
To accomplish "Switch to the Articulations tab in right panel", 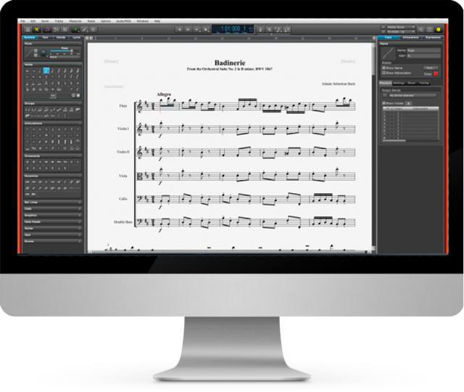I will click(x=410, y=36).
